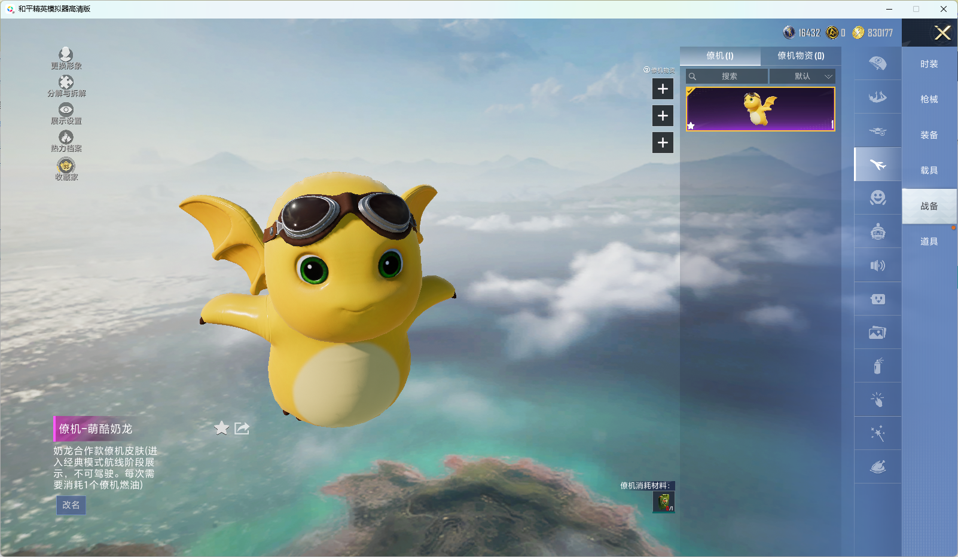Expand the third plus slot

click(x=663, y=143)
